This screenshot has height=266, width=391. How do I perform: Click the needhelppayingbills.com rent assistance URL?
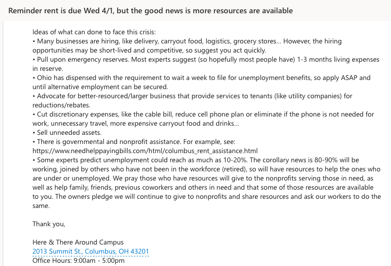pos(145,151)
